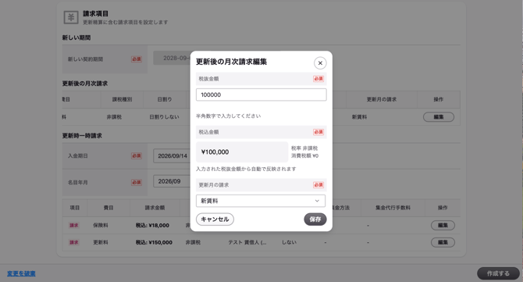Click the 必須 badge beside 税込金額
523x282 pixels.
(x=318, y=132)
